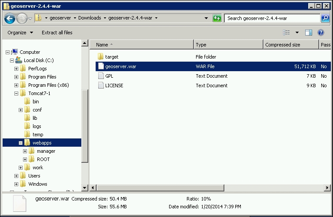Image resolution: width=333 pixels, height=217 pixels.
Task: Click the file list scroll left arrow
Action: tap(93, 187)
